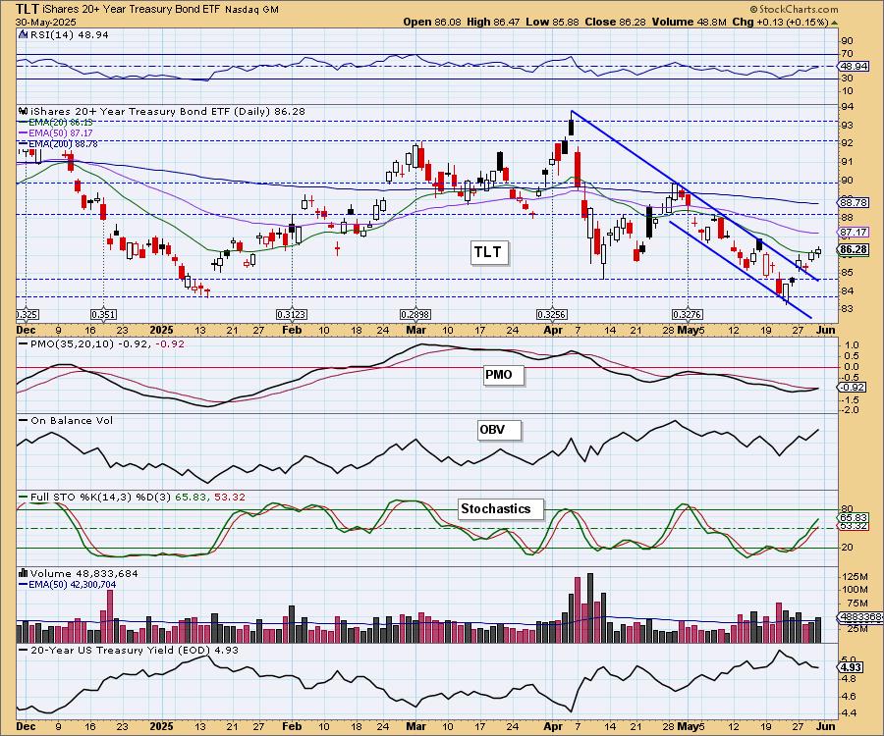Select the EMA(20) legend entry

tap(56, 123)
